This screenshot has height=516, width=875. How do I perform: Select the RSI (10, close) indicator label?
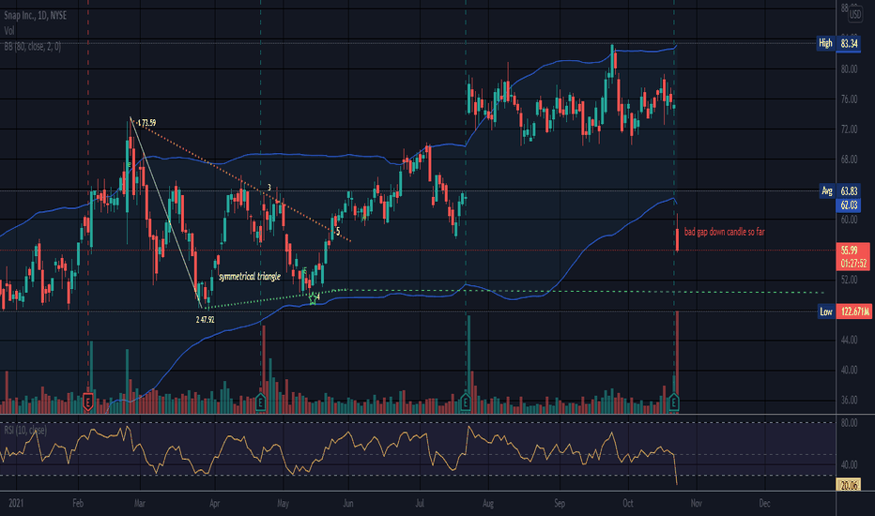pyautogui.click(x=25, y=430)
